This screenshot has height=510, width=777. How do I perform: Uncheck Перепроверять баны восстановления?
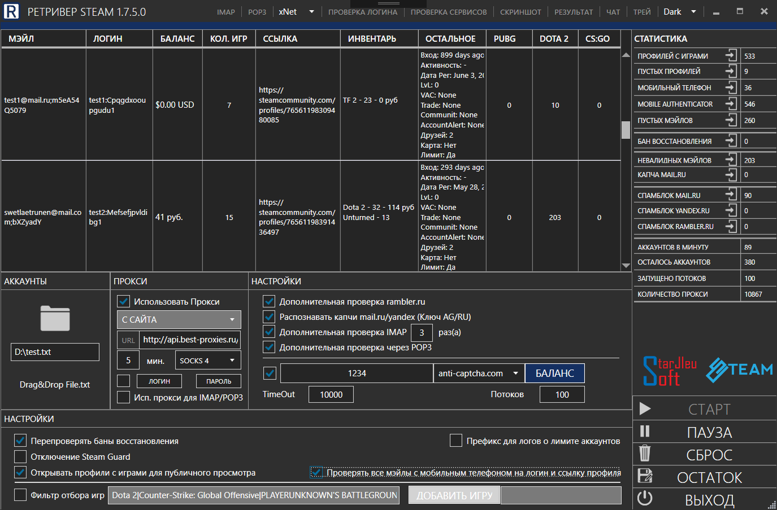pos(20,441)
